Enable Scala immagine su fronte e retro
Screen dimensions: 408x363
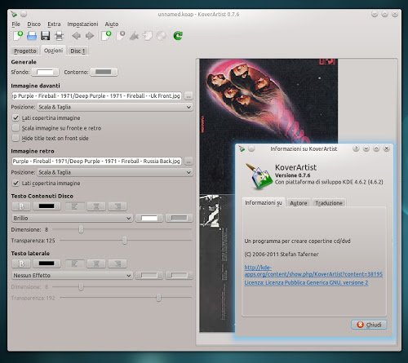click(x=16, y=128)
